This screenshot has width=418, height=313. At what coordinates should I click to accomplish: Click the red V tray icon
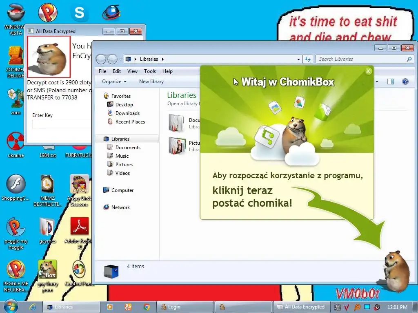(347, 307)
